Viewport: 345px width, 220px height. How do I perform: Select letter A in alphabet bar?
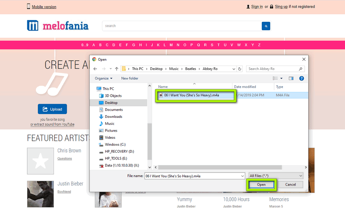coord(94,45)
